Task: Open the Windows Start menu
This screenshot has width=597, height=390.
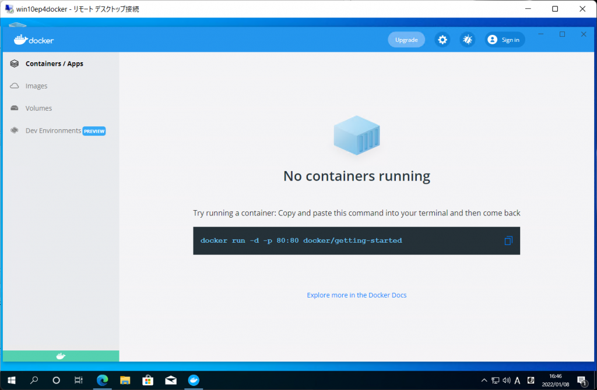Action: (x=12, y=380)
